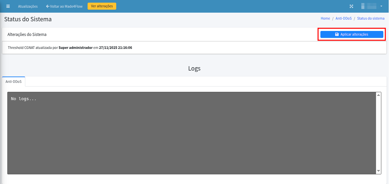
Task: Click the log area vertical scrollbar track
Action: (378, 133)
